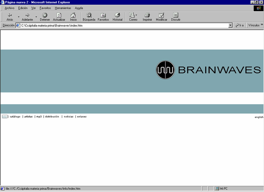The height and width of the screenshot is (192, 264).
Task: Refresh the page with Actualizar
Action: [x=59, y=17]
